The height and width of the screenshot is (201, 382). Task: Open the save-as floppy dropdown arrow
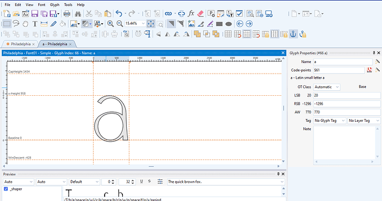[58, 14]
